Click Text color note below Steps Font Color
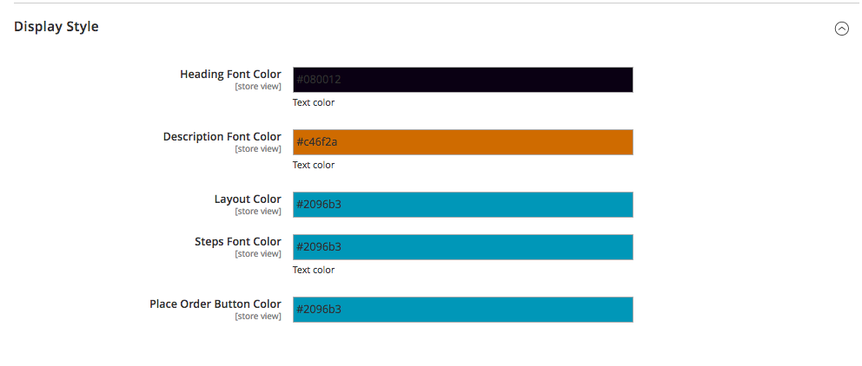 tap(314, 271)
